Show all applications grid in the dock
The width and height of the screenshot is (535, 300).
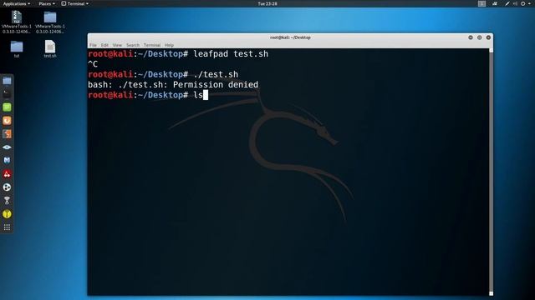point(7,227)
